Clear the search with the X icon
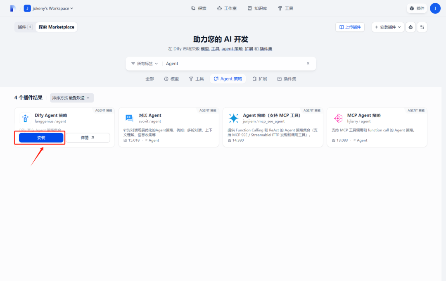446x281 pixels. point(308,64)
